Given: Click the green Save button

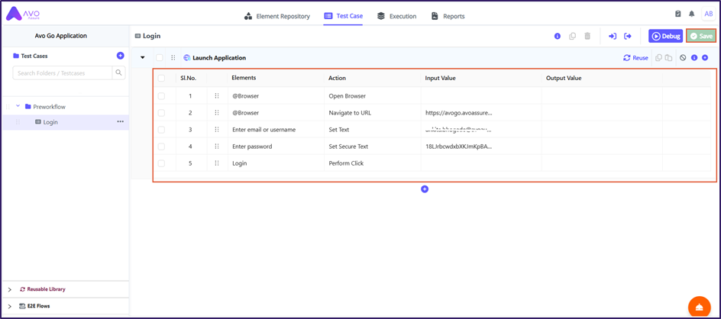Looking at the screenshot, I should point(701,36).
